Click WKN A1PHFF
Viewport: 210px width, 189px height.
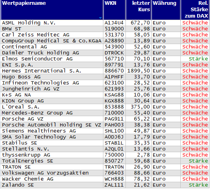pyautogui.click(x=114, y=77)
